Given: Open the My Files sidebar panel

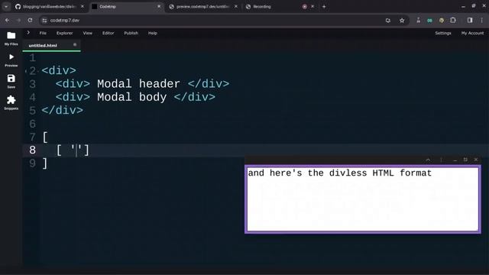Looking at the screenshot, I should (11, 39).
